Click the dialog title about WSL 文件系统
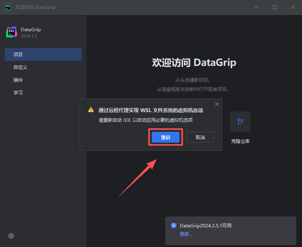This screenshot has width=302, height=247. (151, 110)
